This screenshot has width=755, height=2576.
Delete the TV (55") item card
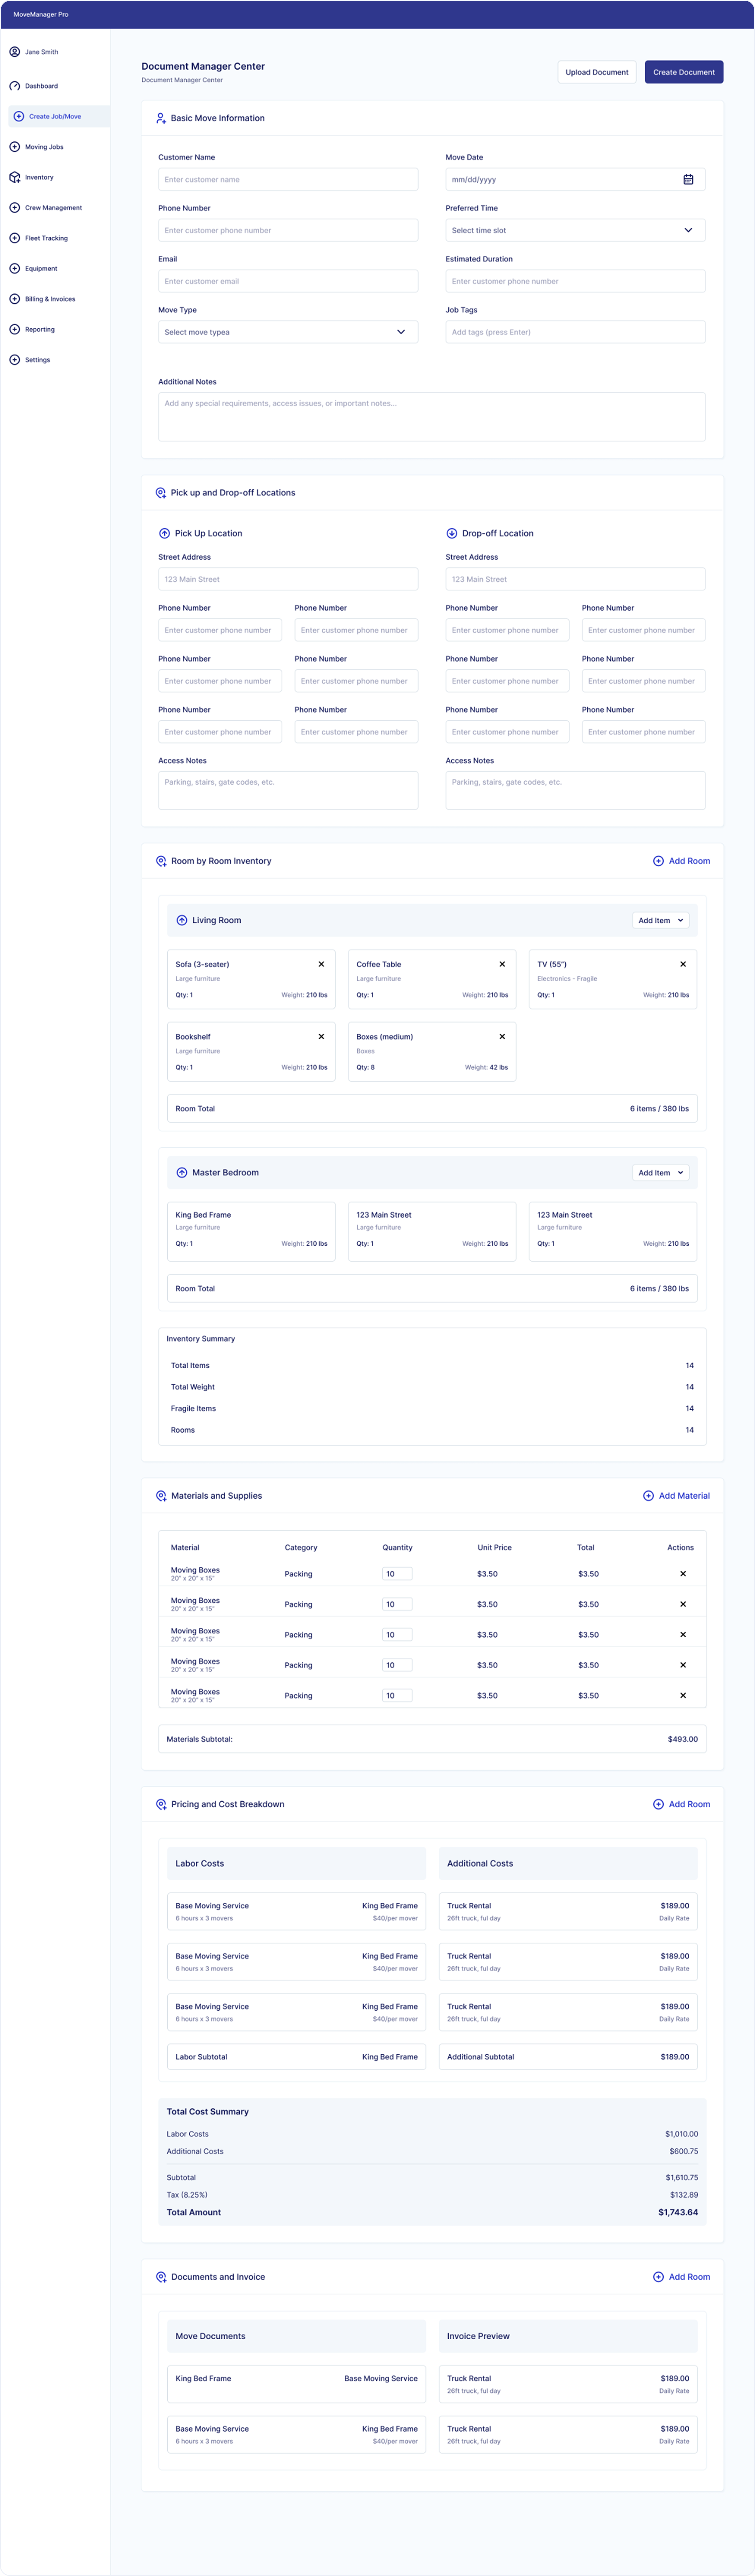click(683, 964)
